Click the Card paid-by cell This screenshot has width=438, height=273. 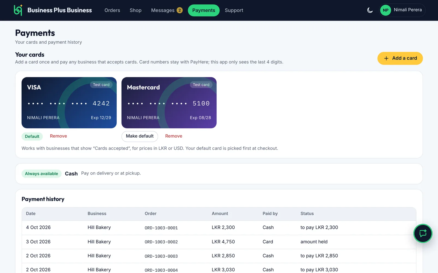point(268,242)
